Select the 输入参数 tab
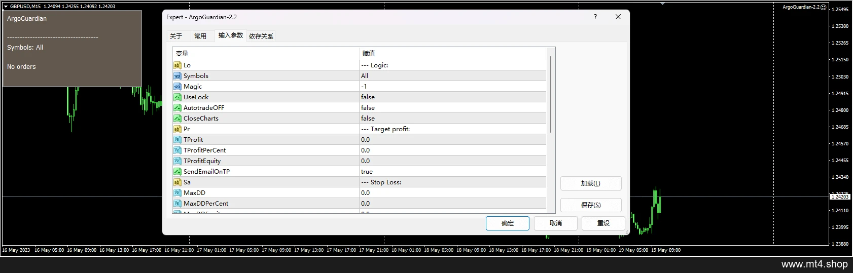Image resolution: width=853 pixels, height=273 pixels. click(x=231, y=35)
